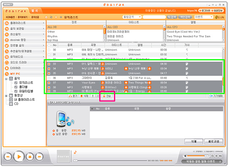Open the EQ icon in player

click(220, 156)
